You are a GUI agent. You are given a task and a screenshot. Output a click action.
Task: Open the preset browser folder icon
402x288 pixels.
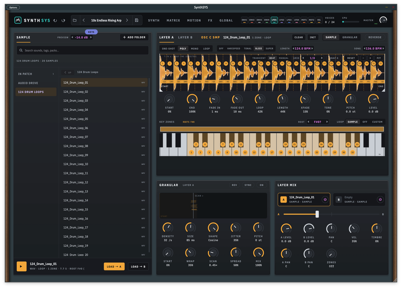pos(75,20)
